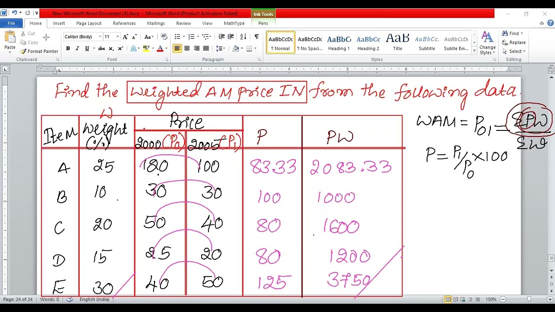Click the Increase Indent icon

tap(231, 37)
